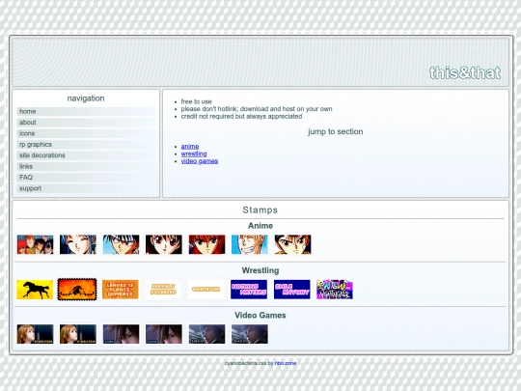Click the 'credit not required' bullet text
Image resolution: width=521 pixels, height=391 pixels.
(x=241, y=117)
